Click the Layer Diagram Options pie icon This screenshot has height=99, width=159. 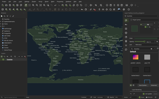86,9
